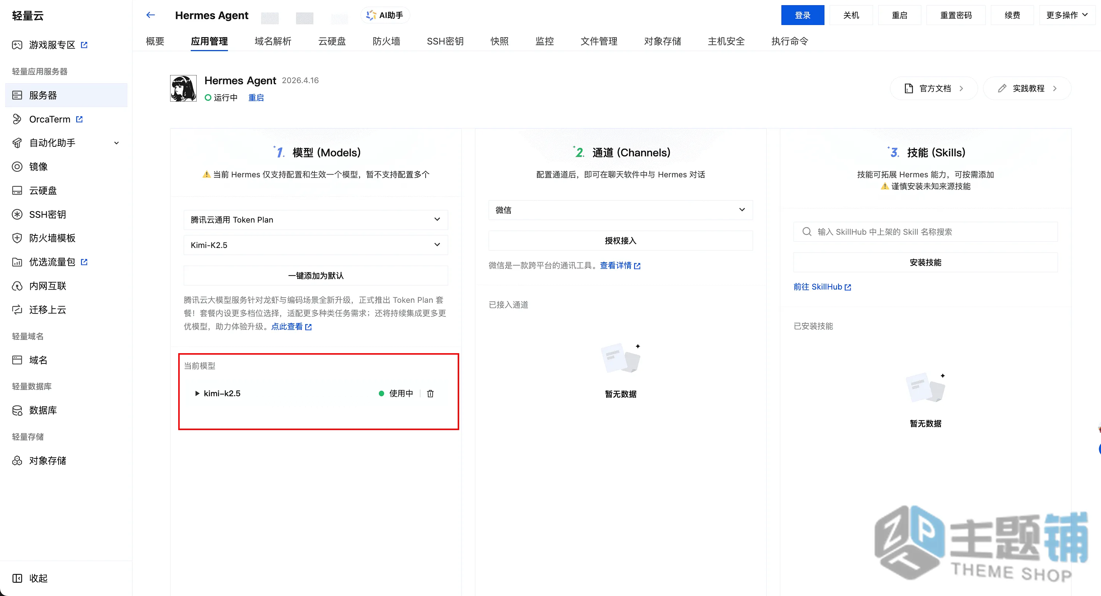Click external link icon beside 游戏服专区
Screen dimensions: 1101x596
84,45
